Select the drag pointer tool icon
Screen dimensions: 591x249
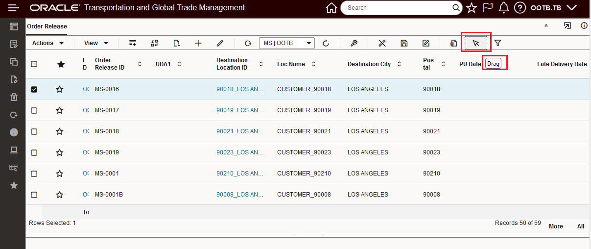coord(475,43)
